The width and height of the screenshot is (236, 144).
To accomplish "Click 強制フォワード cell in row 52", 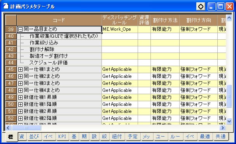I will [x=198, y=118].
